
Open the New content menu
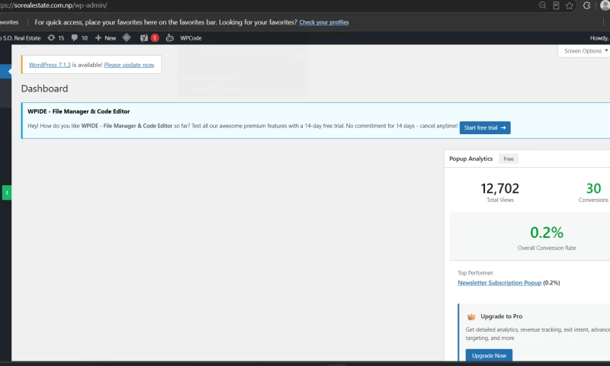point(106,38)
